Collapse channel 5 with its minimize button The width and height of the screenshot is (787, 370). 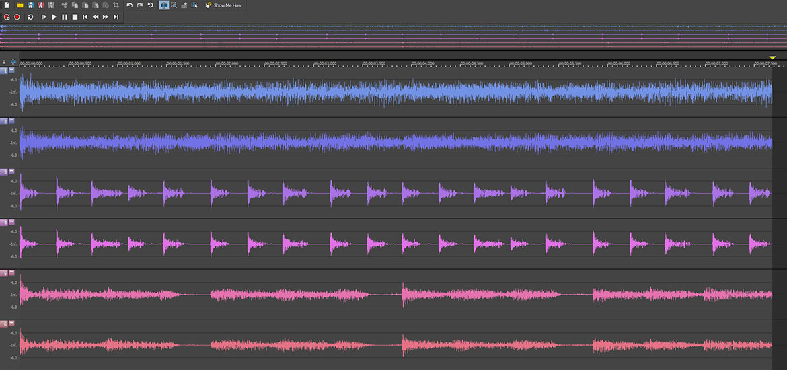pyautogui.click(x=12, y=273)
